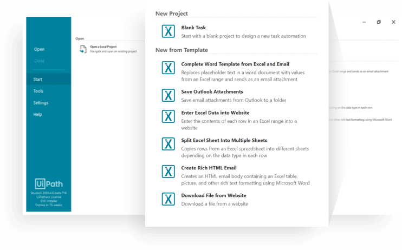Open the Help page in the sidebar
The height and width of the screenshot is (250, 402).
click(38, 114)
